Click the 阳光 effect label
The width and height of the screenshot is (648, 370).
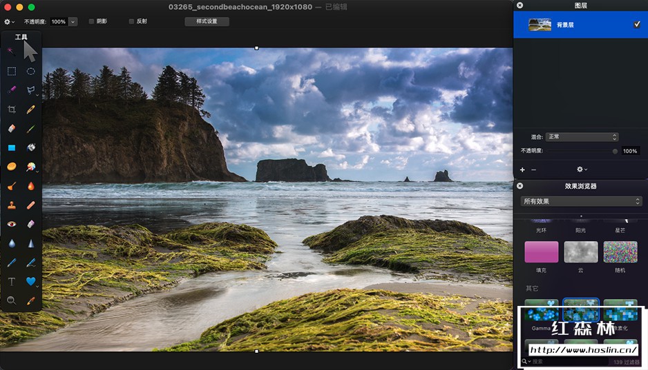point(580,230)
